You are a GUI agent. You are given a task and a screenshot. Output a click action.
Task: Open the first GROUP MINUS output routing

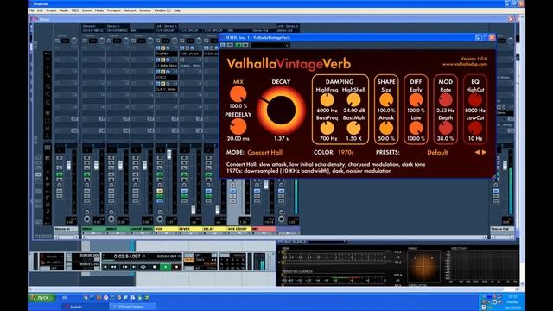pos(93,31)
